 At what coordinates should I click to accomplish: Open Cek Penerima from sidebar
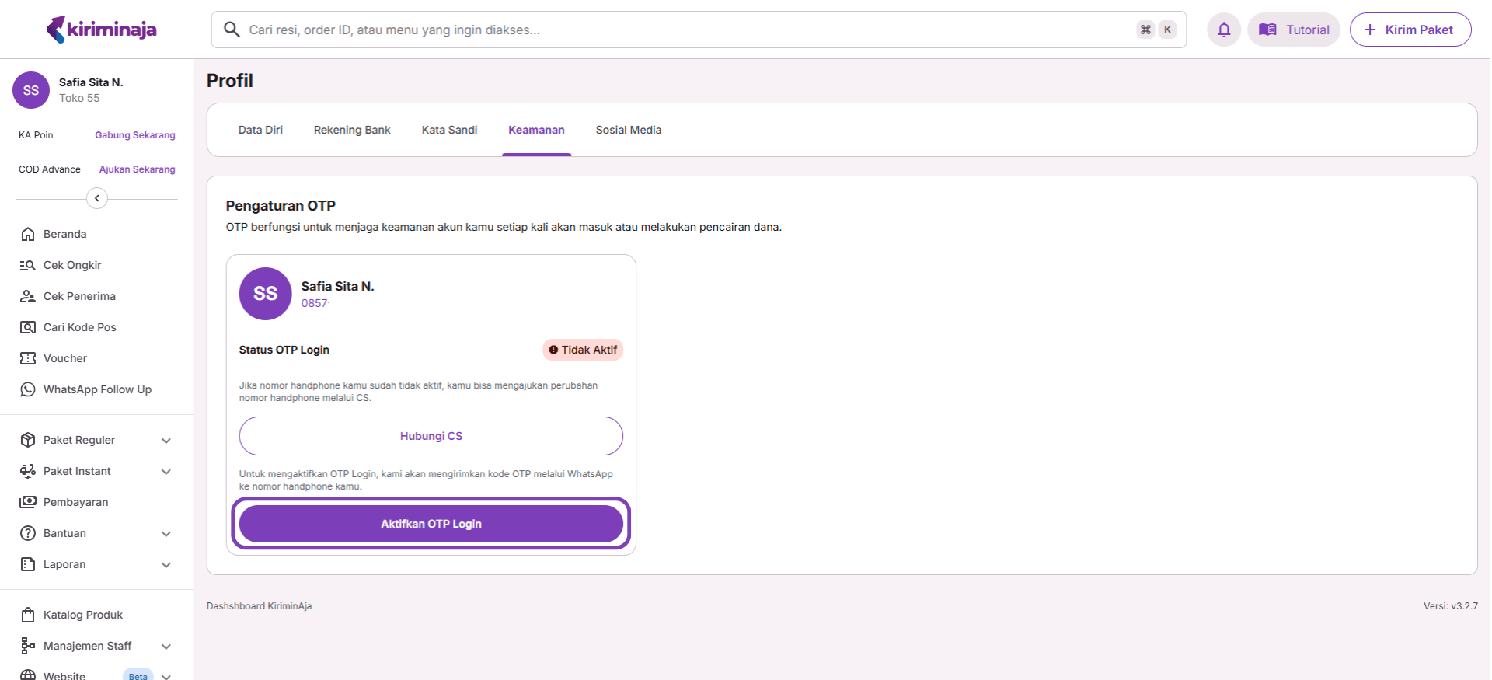click(x=78, y=296)
